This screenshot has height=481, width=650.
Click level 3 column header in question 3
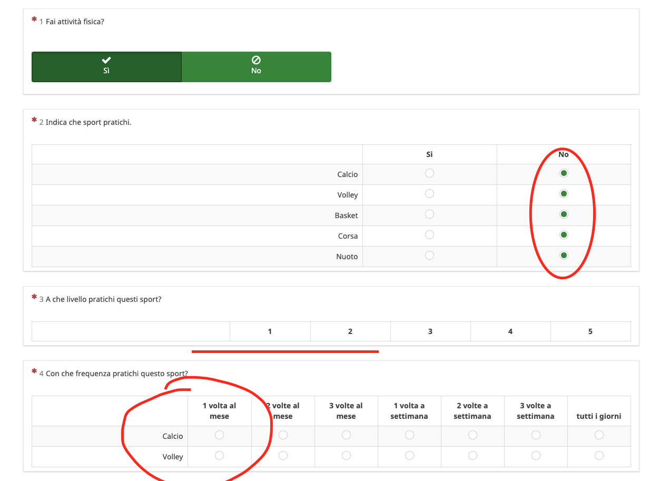click(430, 331)
